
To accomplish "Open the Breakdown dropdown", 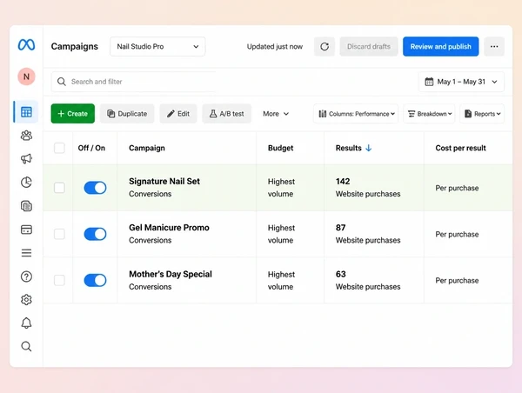I will pyautogui.click(x=429, y=114).
